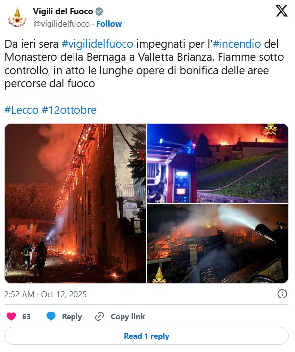Open the tweet info circle icon

click(282, 294)
